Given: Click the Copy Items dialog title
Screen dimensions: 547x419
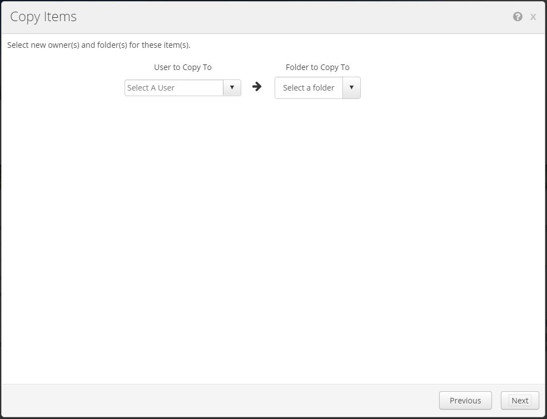Looking at the screenshot, I should pos(43,17).
